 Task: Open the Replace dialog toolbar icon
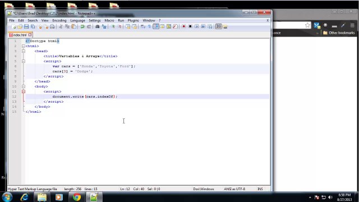[104, 26]
